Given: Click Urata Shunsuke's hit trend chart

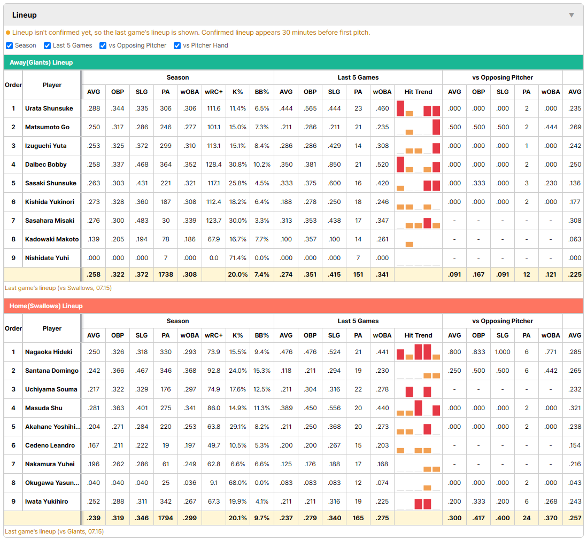Looking at the screenshot, I should (x=418, y=108).
